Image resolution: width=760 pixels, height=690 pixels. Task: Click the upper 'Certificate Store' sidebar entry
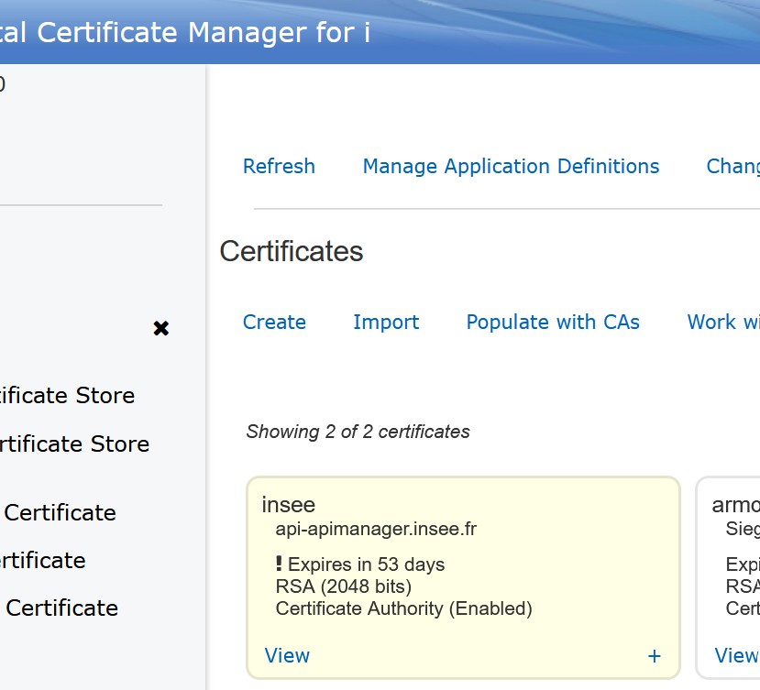click(x=66, y=396)
